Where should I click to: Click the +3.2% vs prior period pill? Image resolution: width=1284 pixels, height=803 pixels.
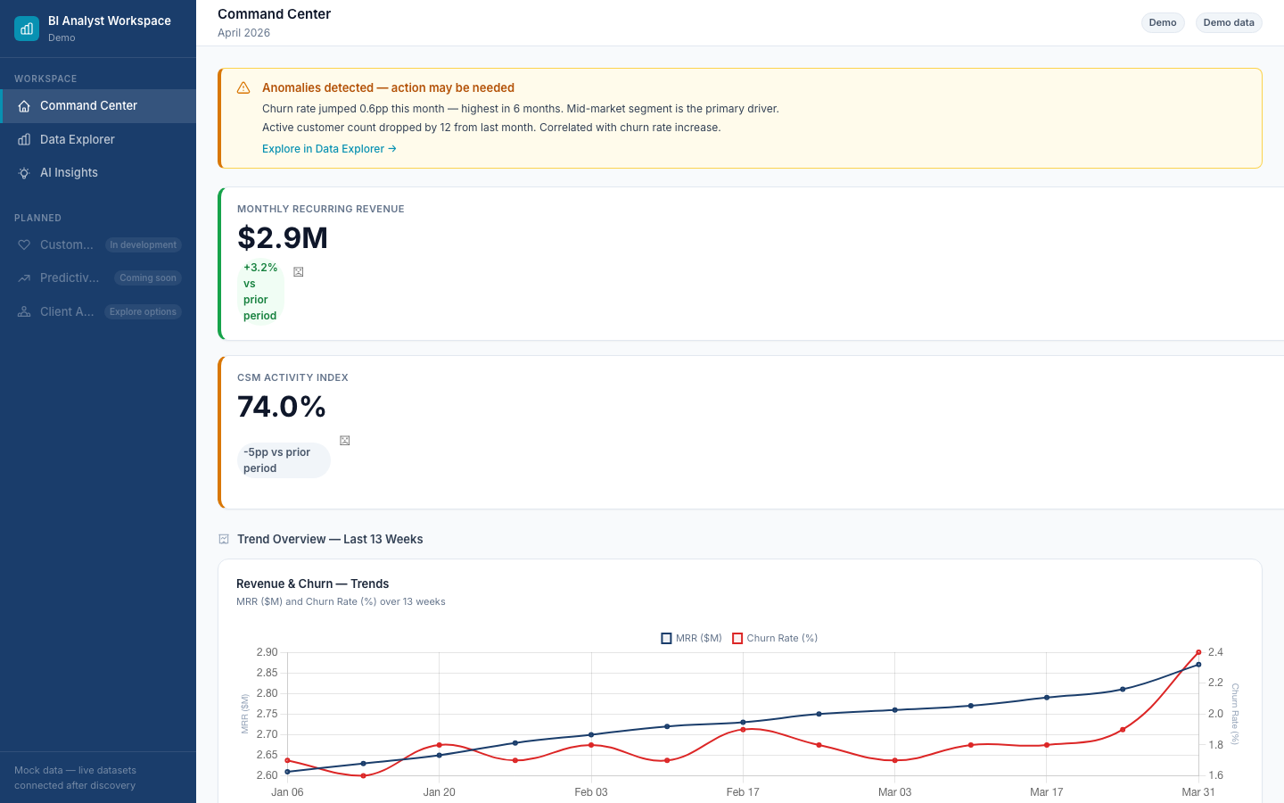(260, 292)
